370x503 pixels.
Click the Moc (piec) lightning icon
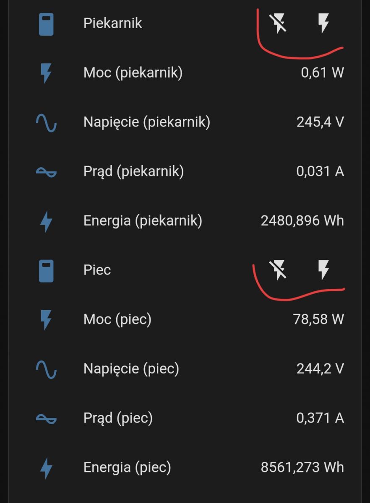click(46, 320)
